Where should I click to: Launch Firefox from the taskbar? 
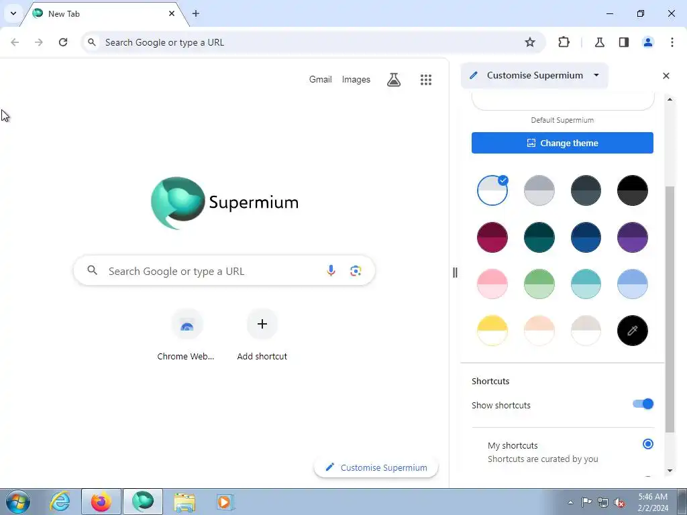[101, 502]
